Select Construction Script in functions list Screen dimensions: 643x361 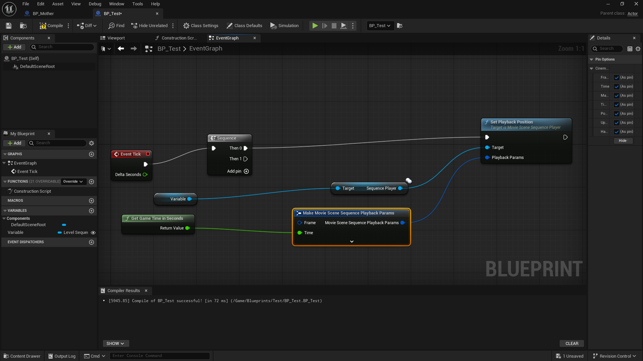pos(33,191)
